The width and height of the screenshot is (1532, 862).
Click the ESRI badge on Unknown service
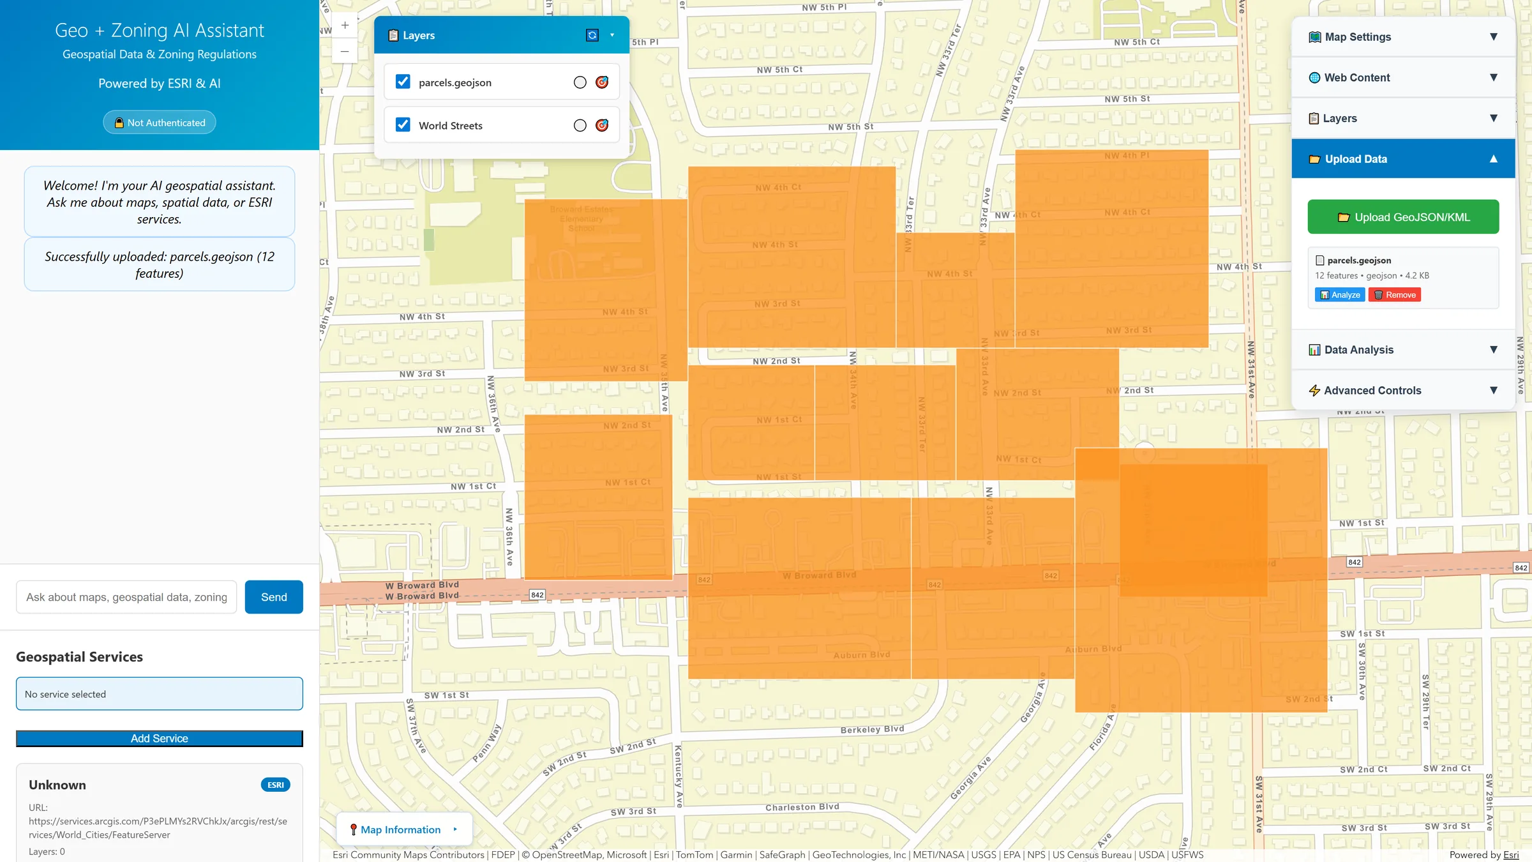click(x=276, y=785)
